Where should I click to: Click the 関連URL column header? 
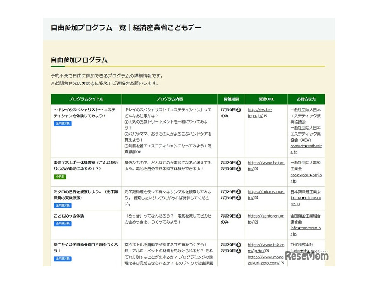266,99
